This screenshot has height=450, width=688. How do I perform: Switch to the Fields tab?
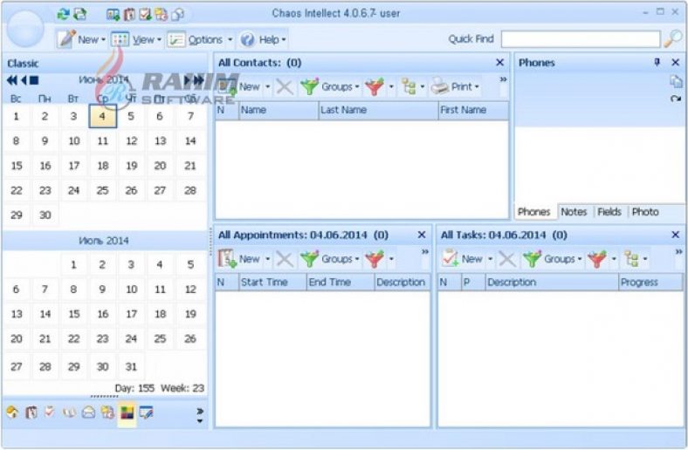pos(609,212)
